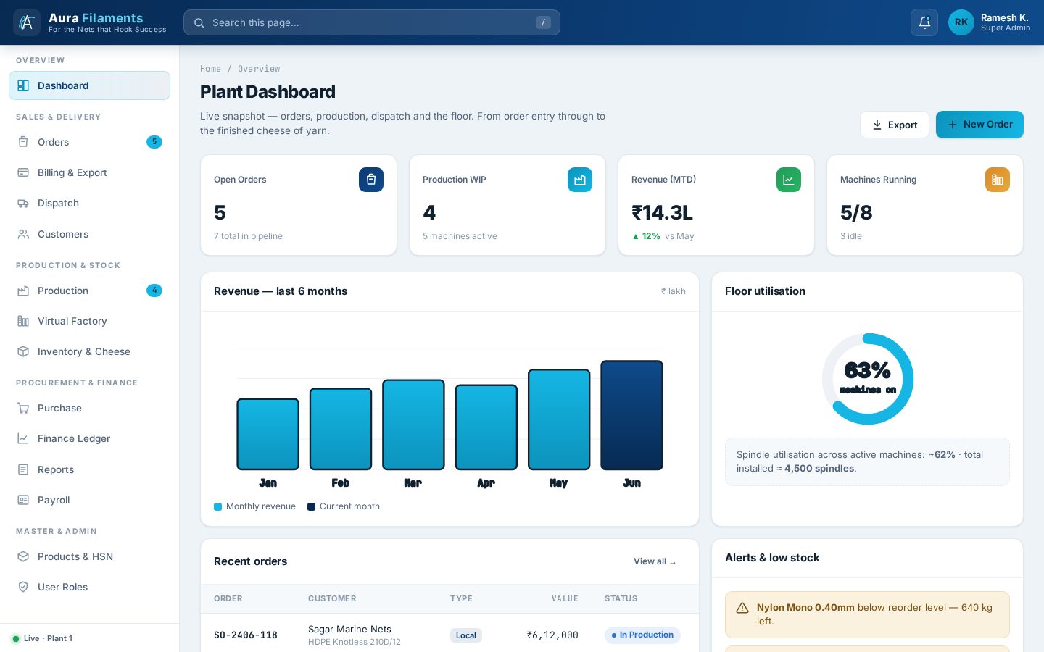Click the Export button
The height and width of the screenshot is (652, 1044).
pos(895,125)
